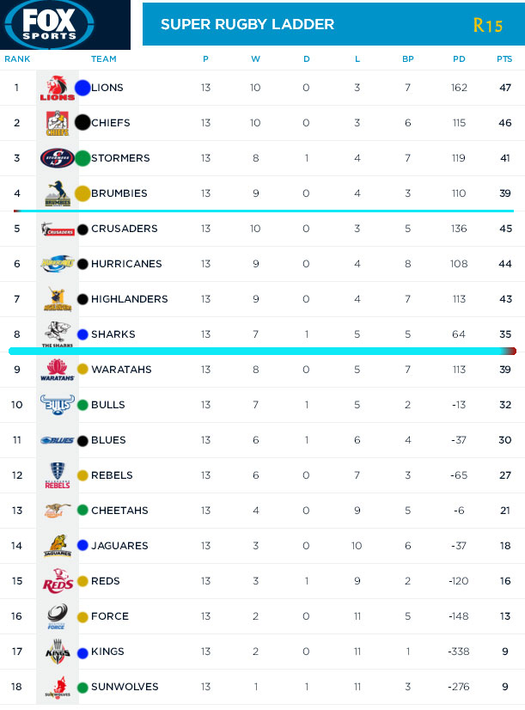Click the Bulls team logo

tap(57, 405)
